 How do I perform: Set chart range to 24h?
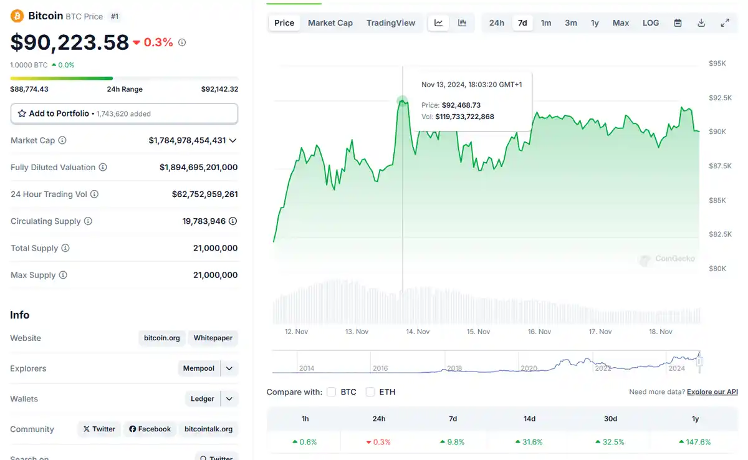497,23
